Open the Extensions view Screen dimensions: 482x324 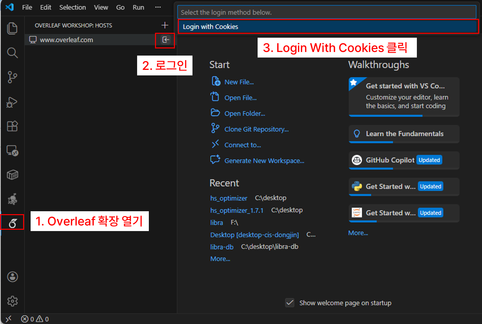pyautogui.click(x=12, y=126)
